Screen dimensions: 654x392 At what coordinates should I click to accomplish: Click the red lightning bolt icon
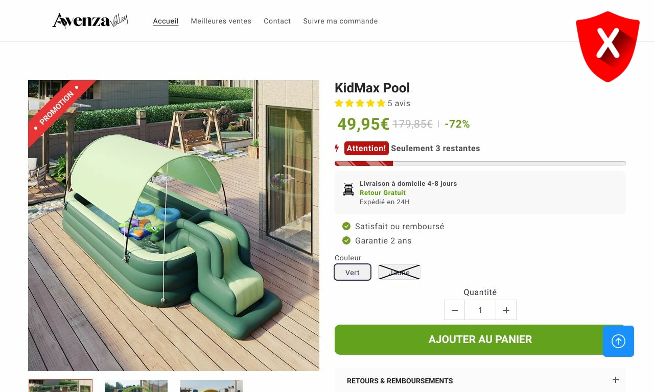[337, 149]
